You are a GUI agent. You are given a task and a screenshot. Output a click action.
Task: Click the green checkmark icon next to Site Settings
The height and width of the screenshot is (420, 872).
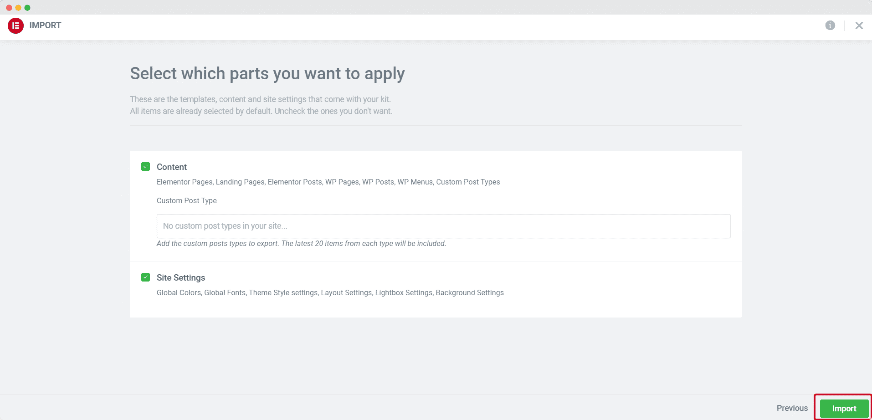[x=145, y=277]
